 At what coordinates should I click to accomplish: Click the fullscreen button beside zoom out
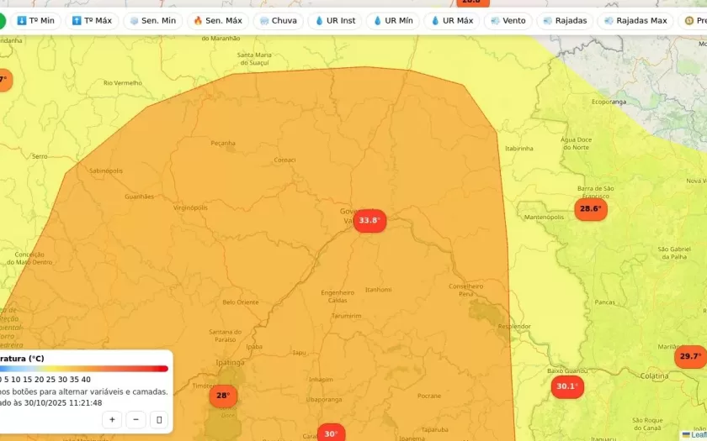pyautogui.click(x=159, y=419)
